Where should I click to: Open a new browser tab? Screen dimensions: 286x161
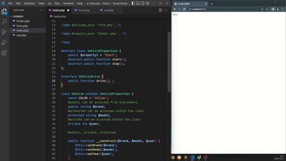point(211,4)
